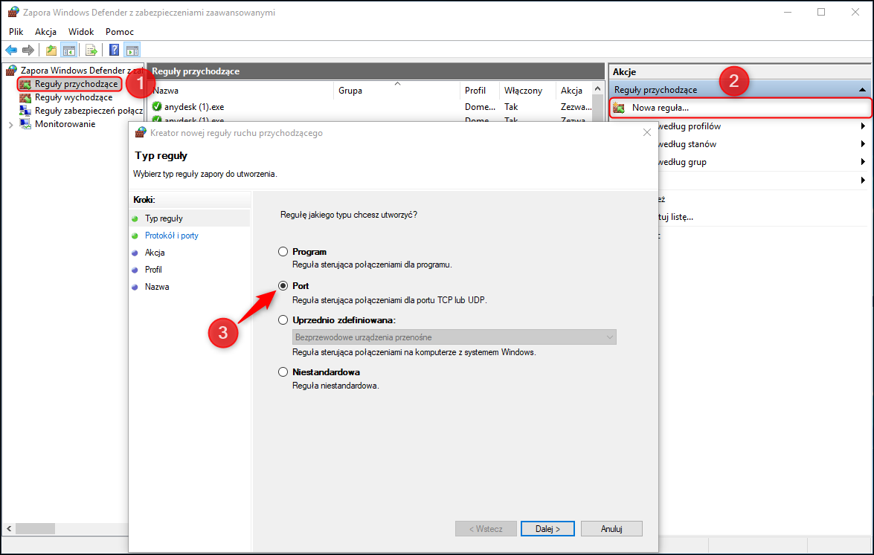Screen dimensions: 874x555
Task: Select the Nazwa step in the wizard Kroki list
Action: [x=157, y=287]
